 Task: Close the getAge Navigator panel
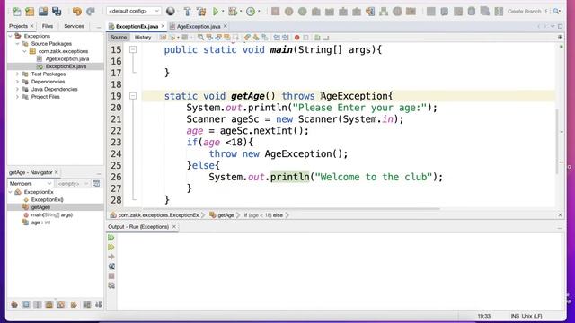pyautogui.click(x=56, y=172)
